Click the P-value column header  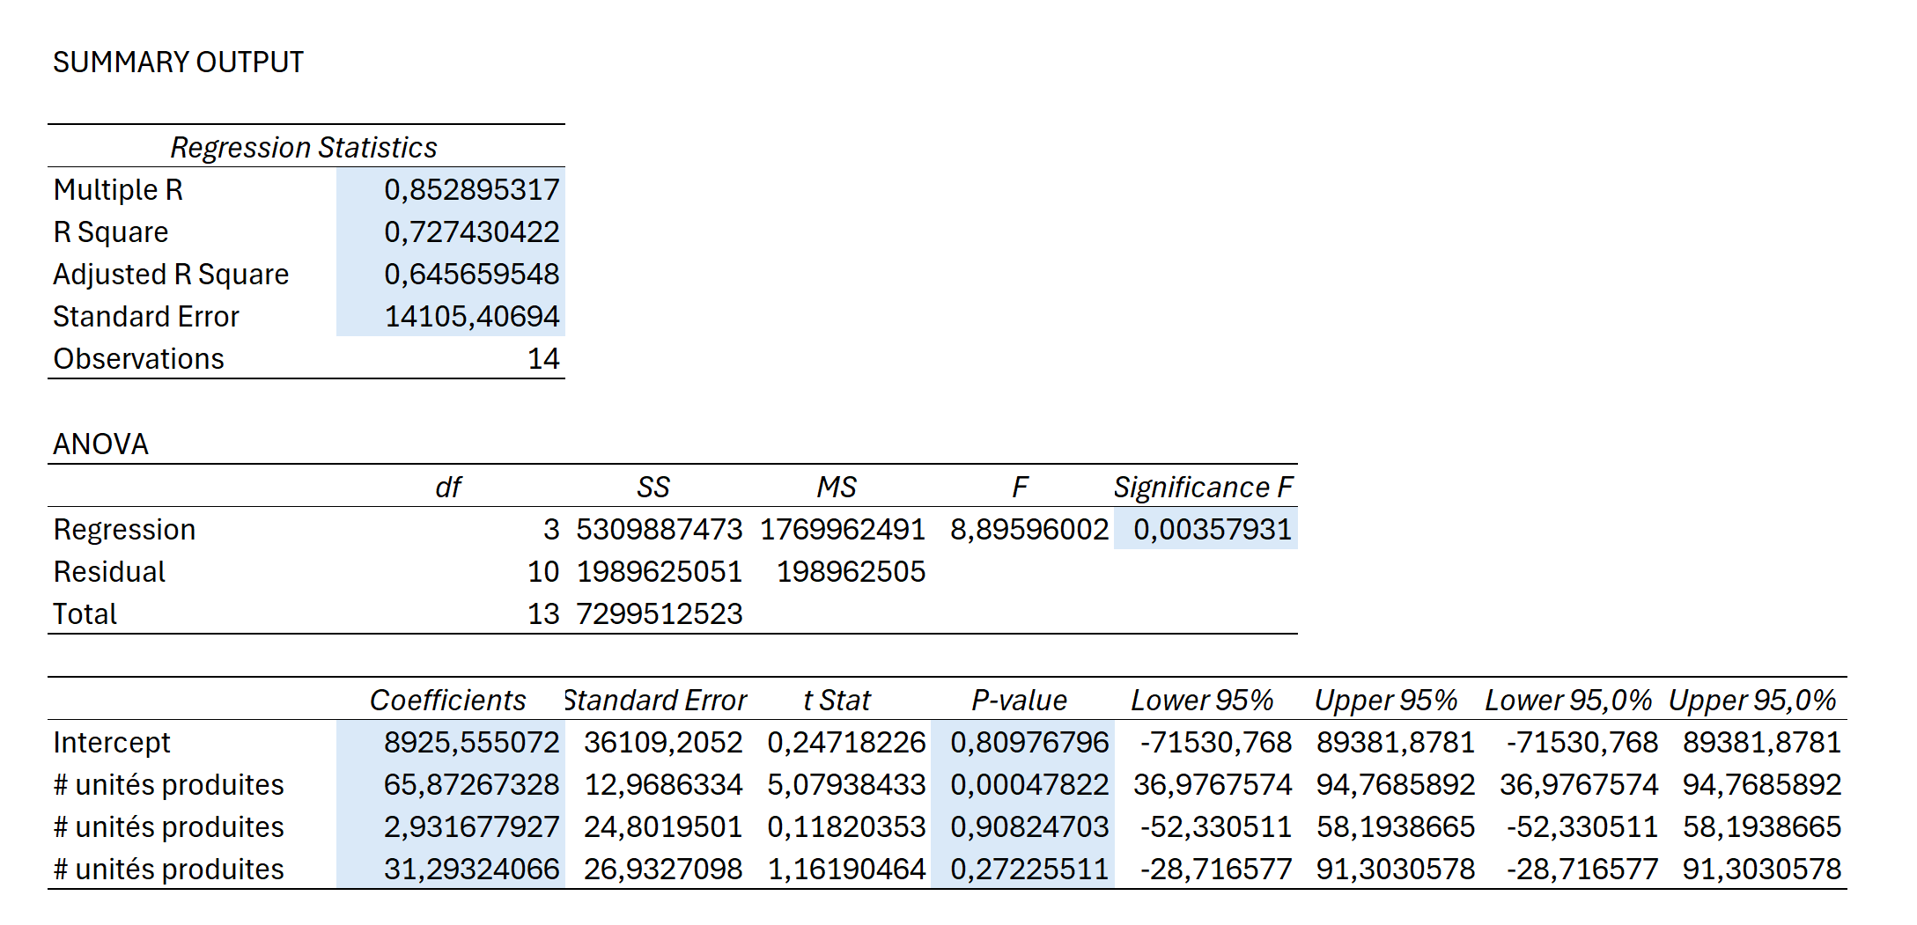pyautogui.click(x=1019, y=700)
